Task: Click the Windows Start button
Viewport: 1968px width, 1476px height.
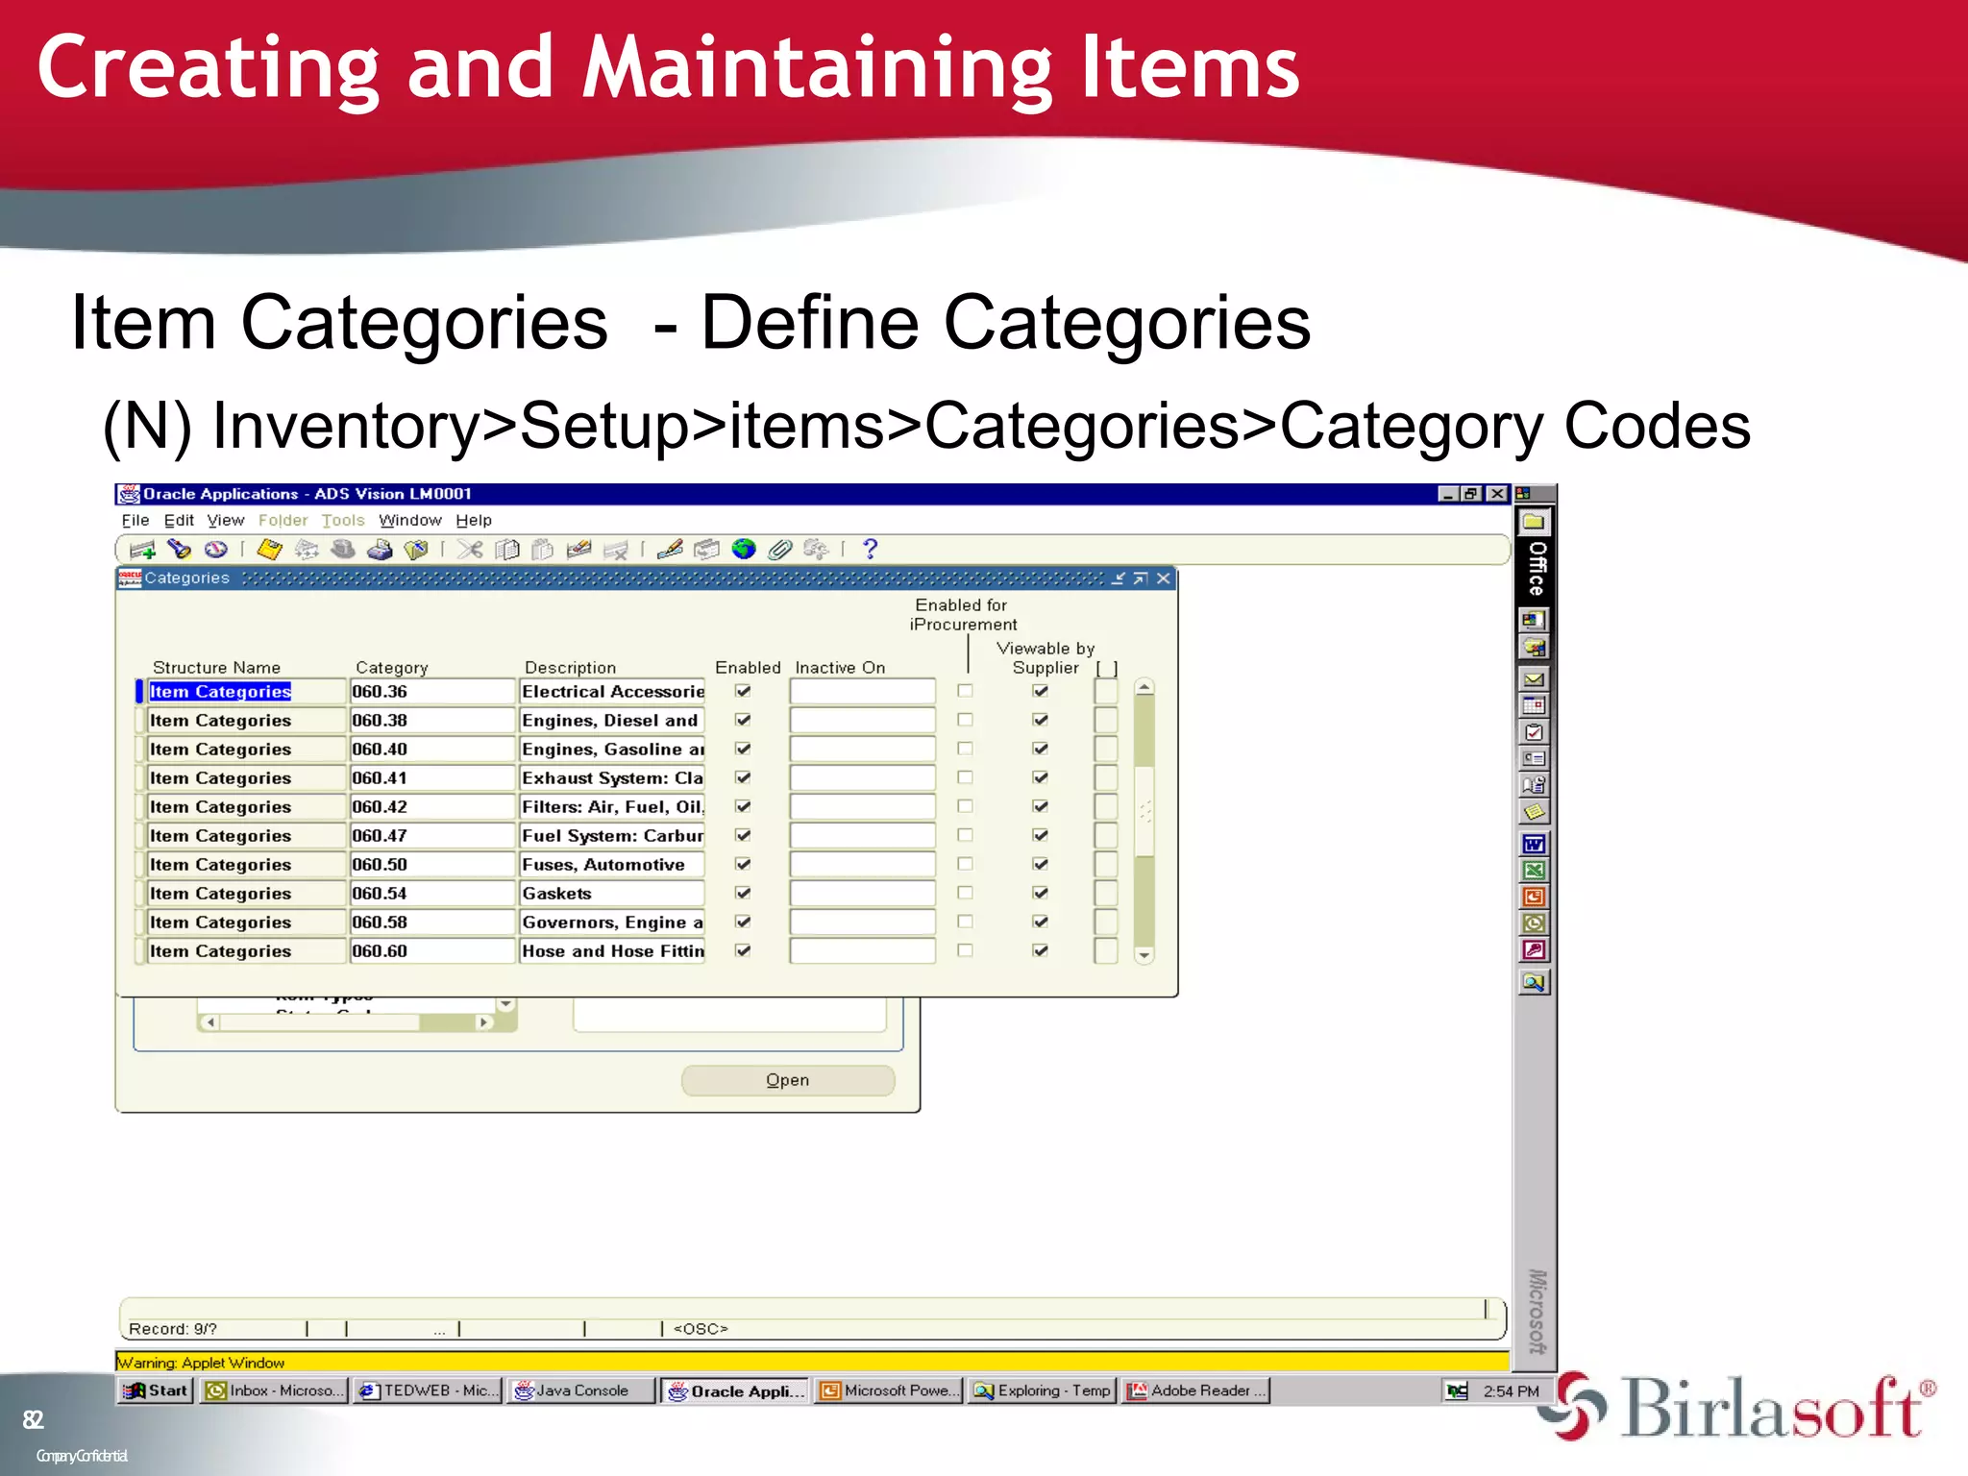Action: [x=155, y=1390]
